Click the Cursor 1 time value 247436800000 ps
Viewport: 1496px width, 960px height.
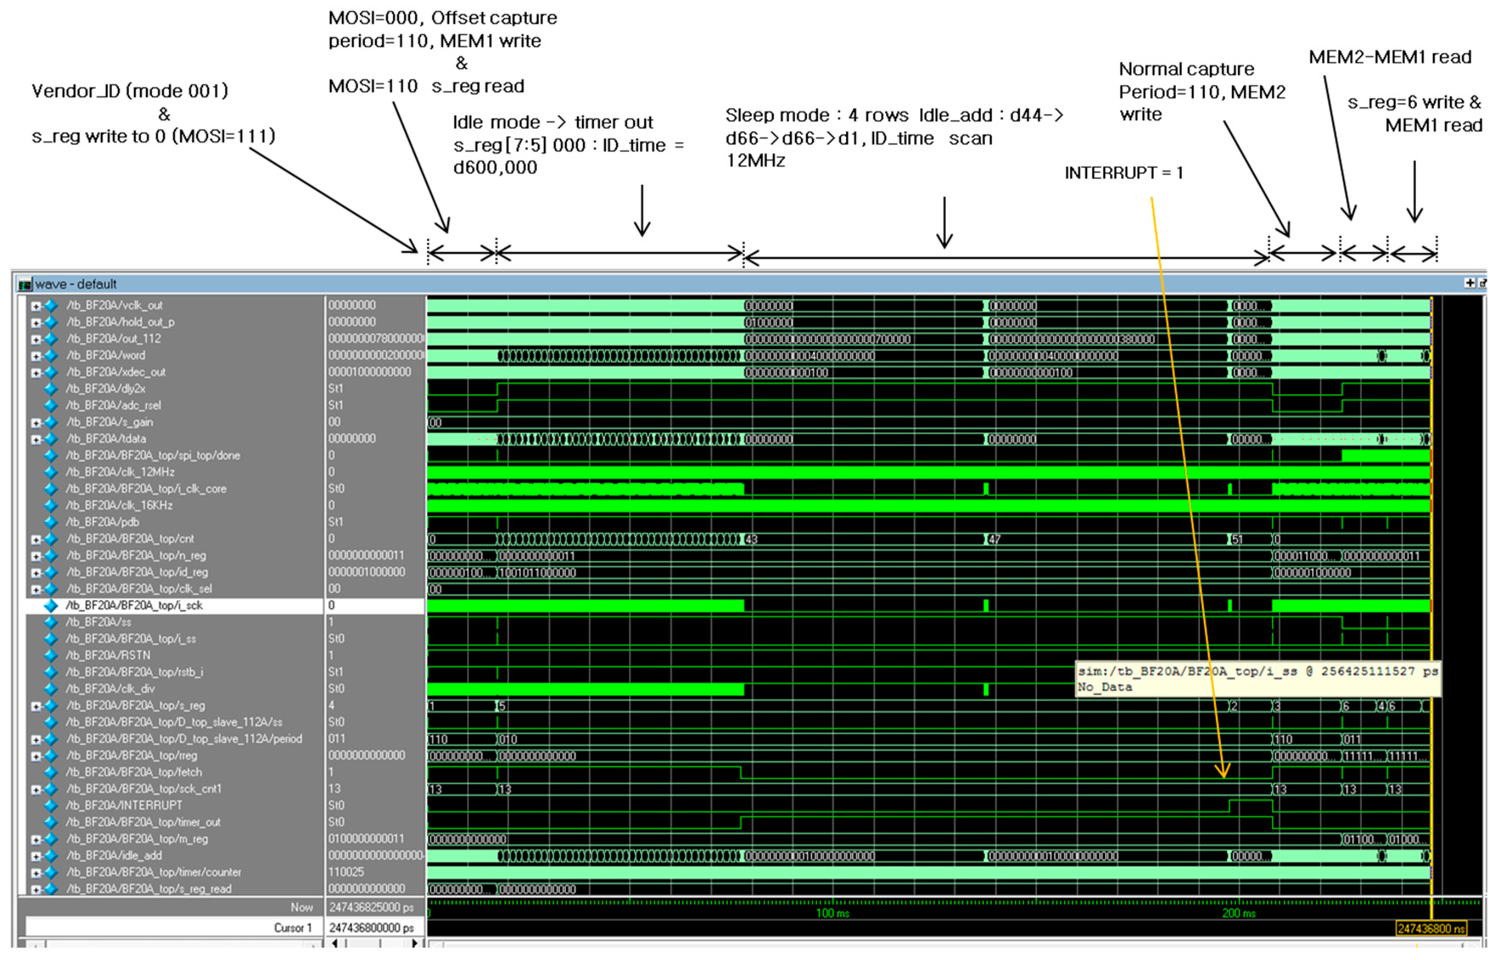click(371, 928)
